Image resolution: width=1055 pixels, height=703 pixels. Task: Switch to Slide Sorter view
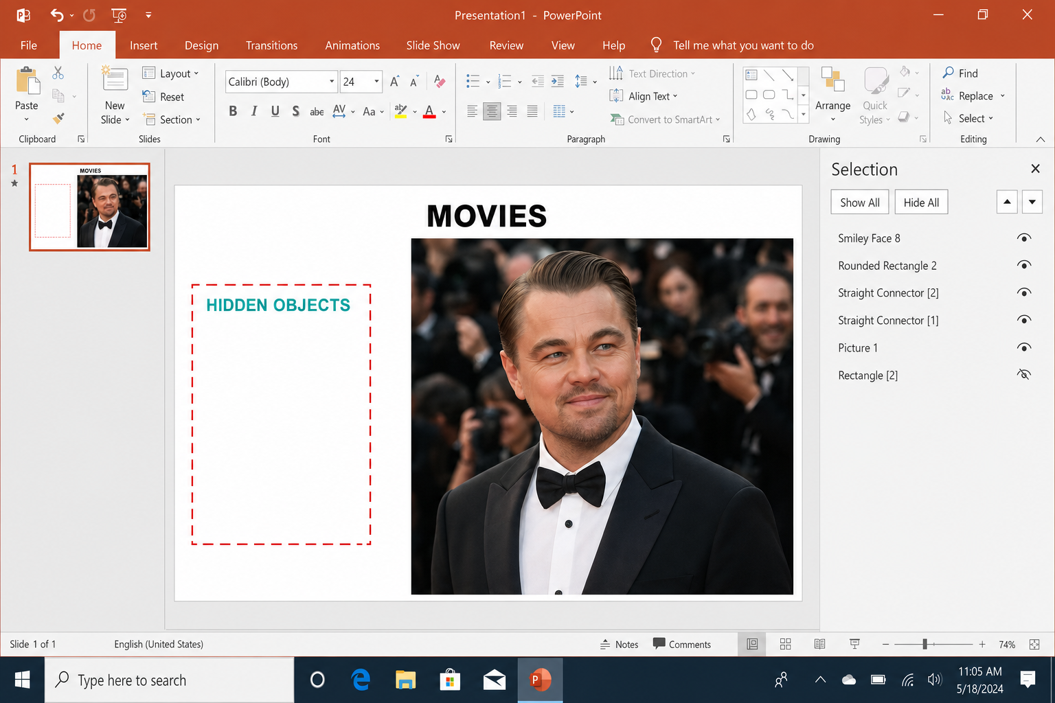[x=786, y=644]
